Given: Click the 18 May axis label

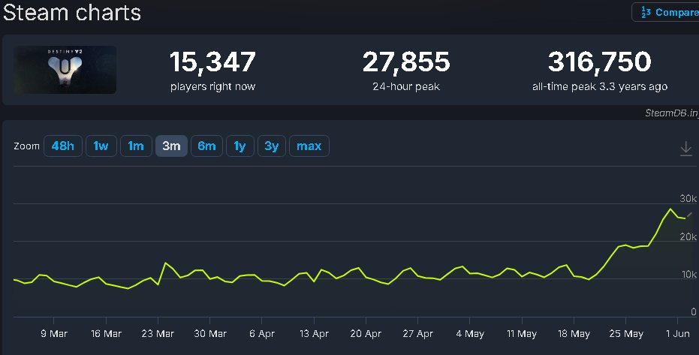Looking at the screenshot, I should coord(574,334).
